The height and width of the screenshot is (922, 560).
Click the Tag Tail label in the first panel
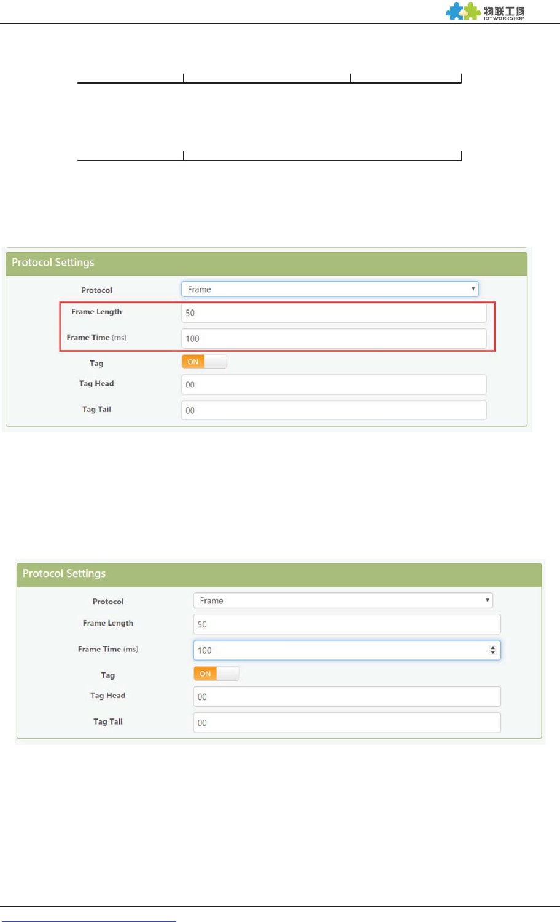(x=96, y=410)
